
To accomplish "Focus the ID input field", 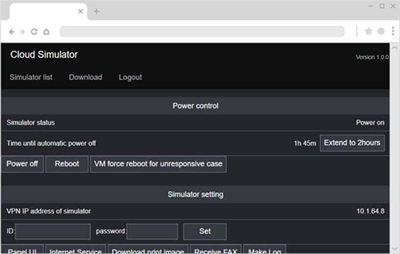I will click(53, 231).
